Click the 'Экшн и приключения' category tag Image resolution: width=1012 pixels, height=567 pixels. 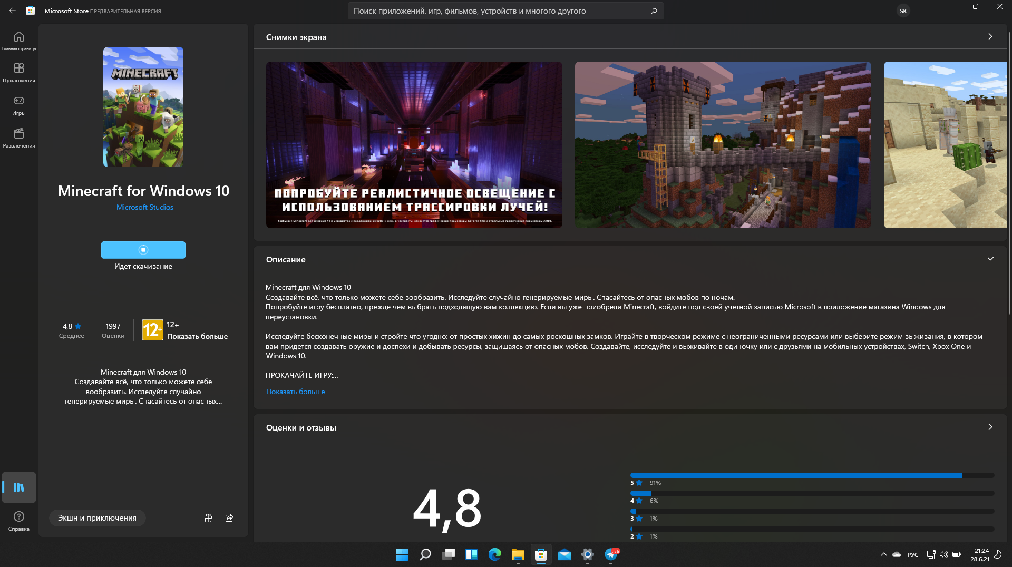pos(97,518)
